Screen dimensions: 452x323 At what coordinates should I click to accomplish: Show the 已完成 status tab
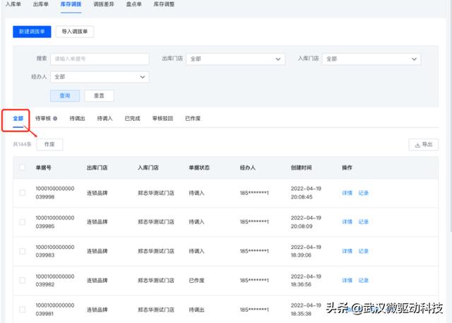pos(133,119)
